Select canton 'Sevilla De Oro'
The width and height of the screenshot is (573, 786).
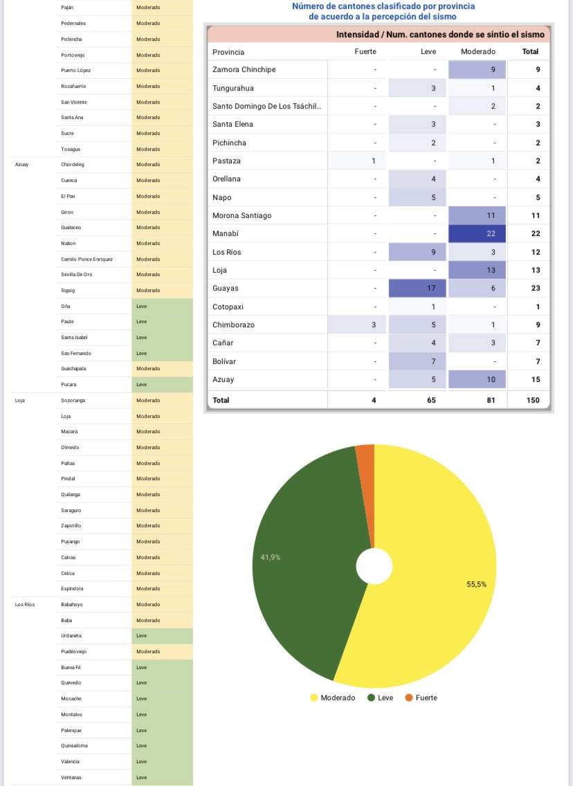point(77,275)
